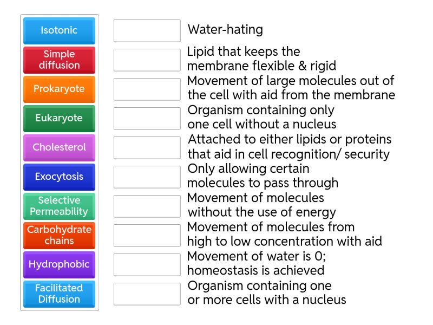Select the green Eukaryote tile
The height and width of the screenshot is (325, 433).
[59, 118]
